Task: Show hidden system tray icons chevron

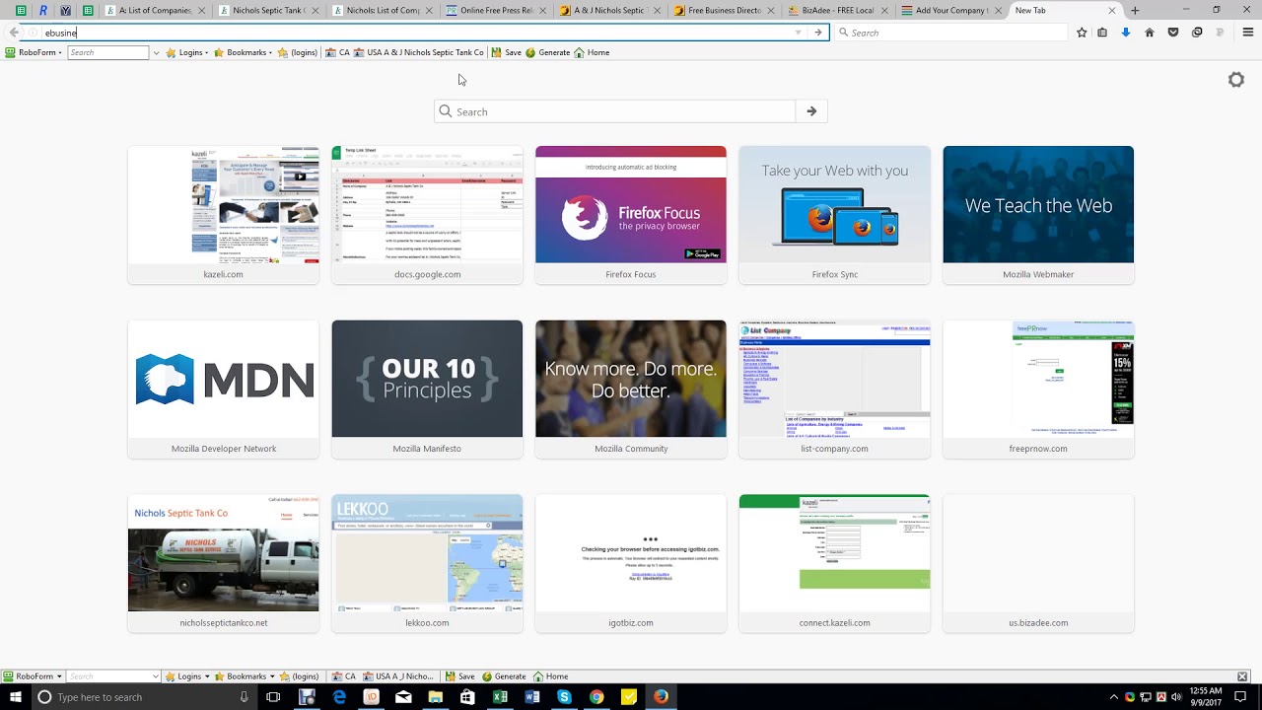Action: coord(1115,697)
